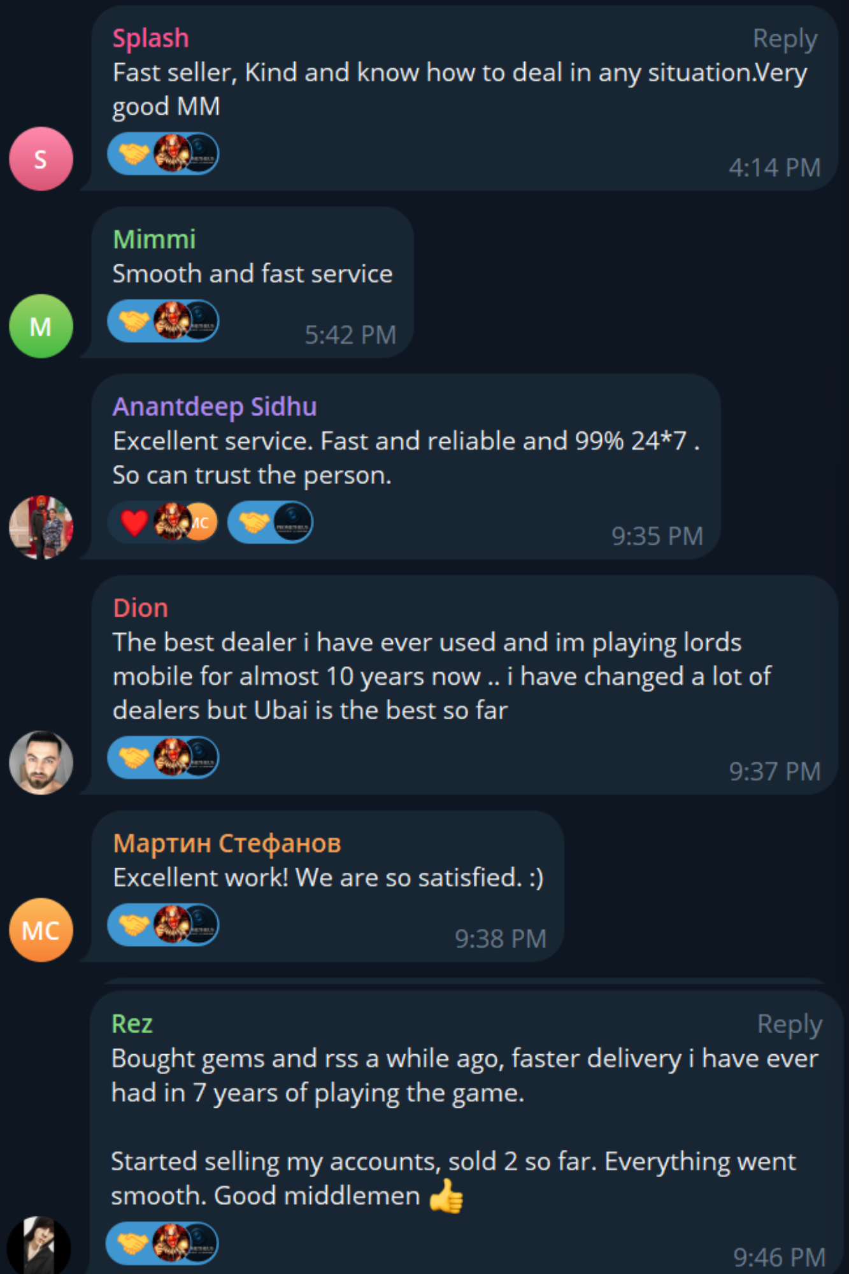Image resolution: width=849 pixels, height=1274 pixels.
Task: Toggle heart reaction on Anantdeep's message
Action: pyautogui.click(x=134, y=522)
